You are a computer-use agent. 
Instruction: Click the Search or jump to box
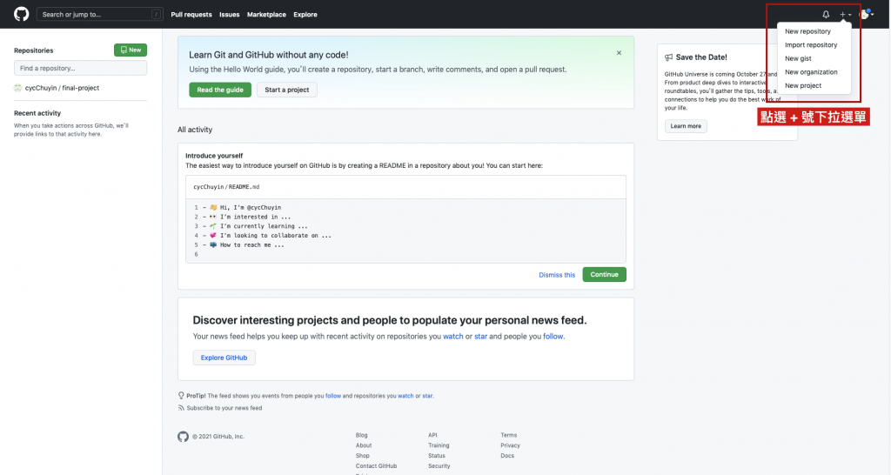tap(96, 15)
